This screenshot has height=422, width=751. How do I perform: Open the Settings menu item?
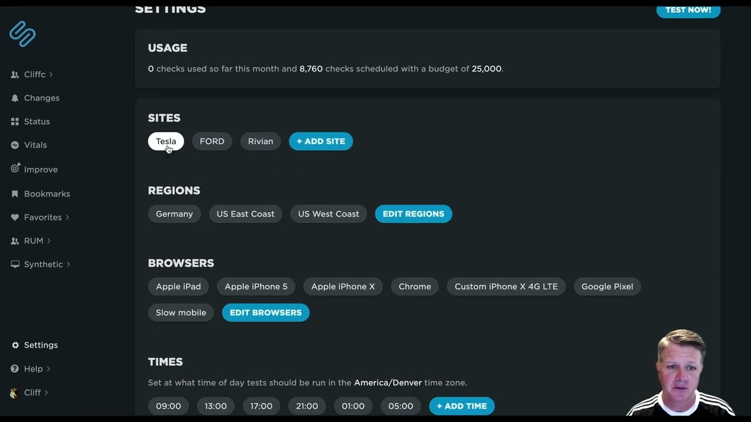click(x=40, y=345)
